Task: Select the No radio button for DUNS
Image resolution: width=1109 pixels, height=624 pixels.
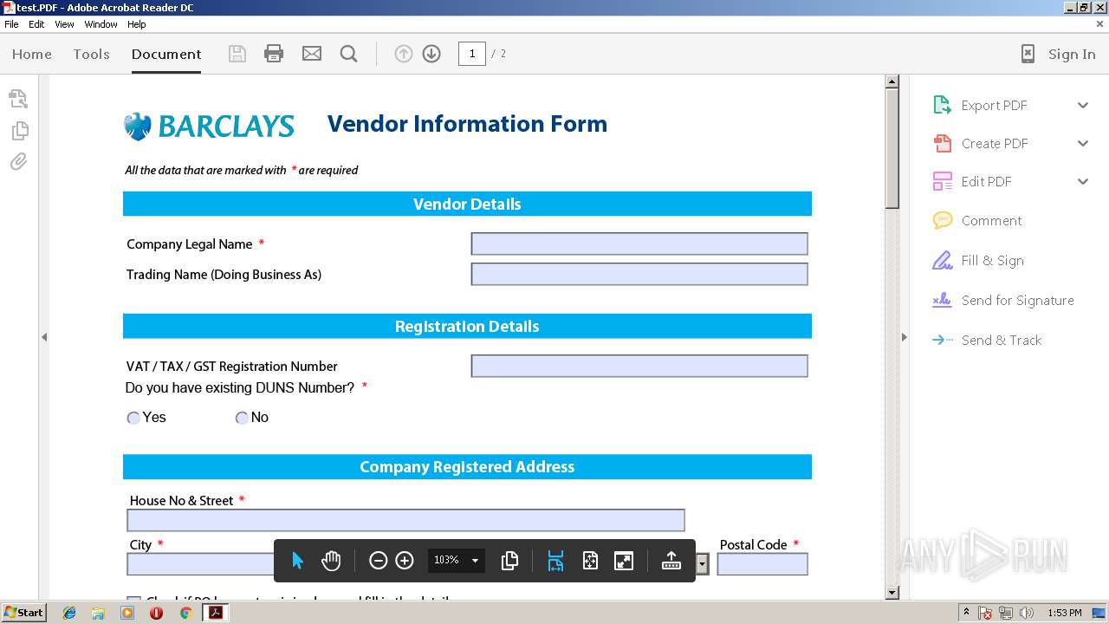Action: (242, 418)
